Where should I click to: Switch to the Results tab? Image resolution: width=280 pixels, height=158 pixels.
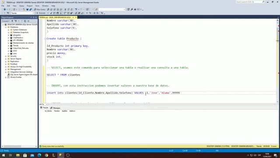point(44,108)
